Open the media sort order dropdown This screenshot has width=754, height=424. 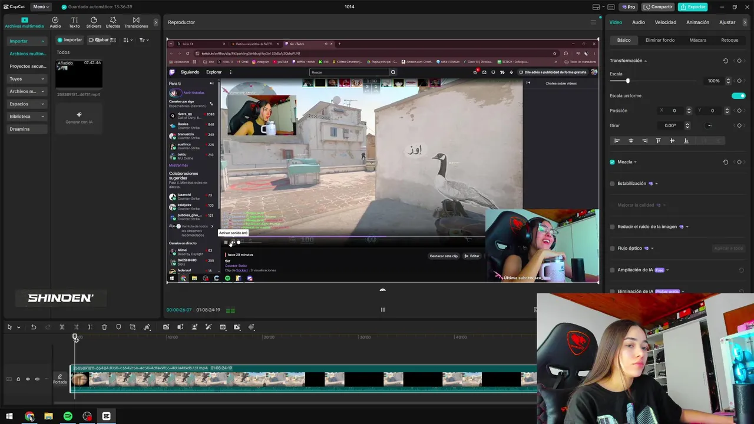pyautogui.click(x=127, y=40)
